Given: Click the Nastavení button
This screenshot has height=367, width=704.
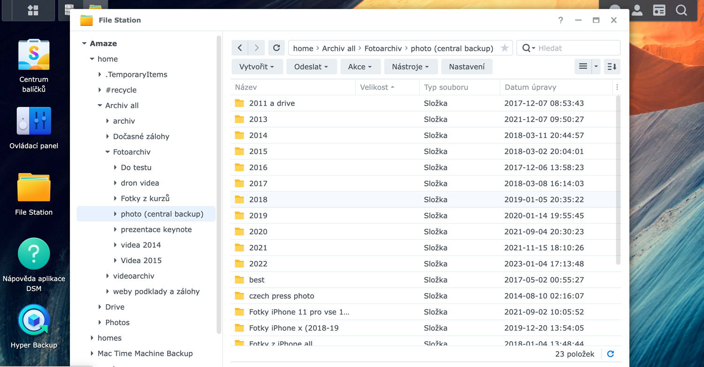Looking at the screenshot, I should 467,67.
